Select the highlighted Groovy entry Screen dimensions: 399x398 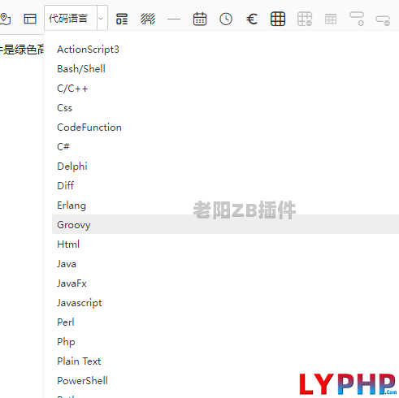225,225
